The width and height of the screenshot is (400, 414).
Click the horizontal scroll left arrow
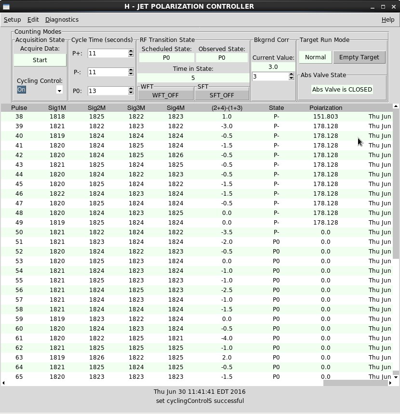(3, 383)
